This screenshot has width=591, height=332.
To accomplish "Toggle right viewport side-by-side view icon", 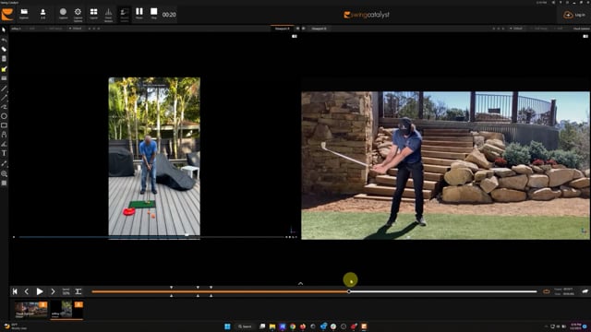I will coord(585,37).
